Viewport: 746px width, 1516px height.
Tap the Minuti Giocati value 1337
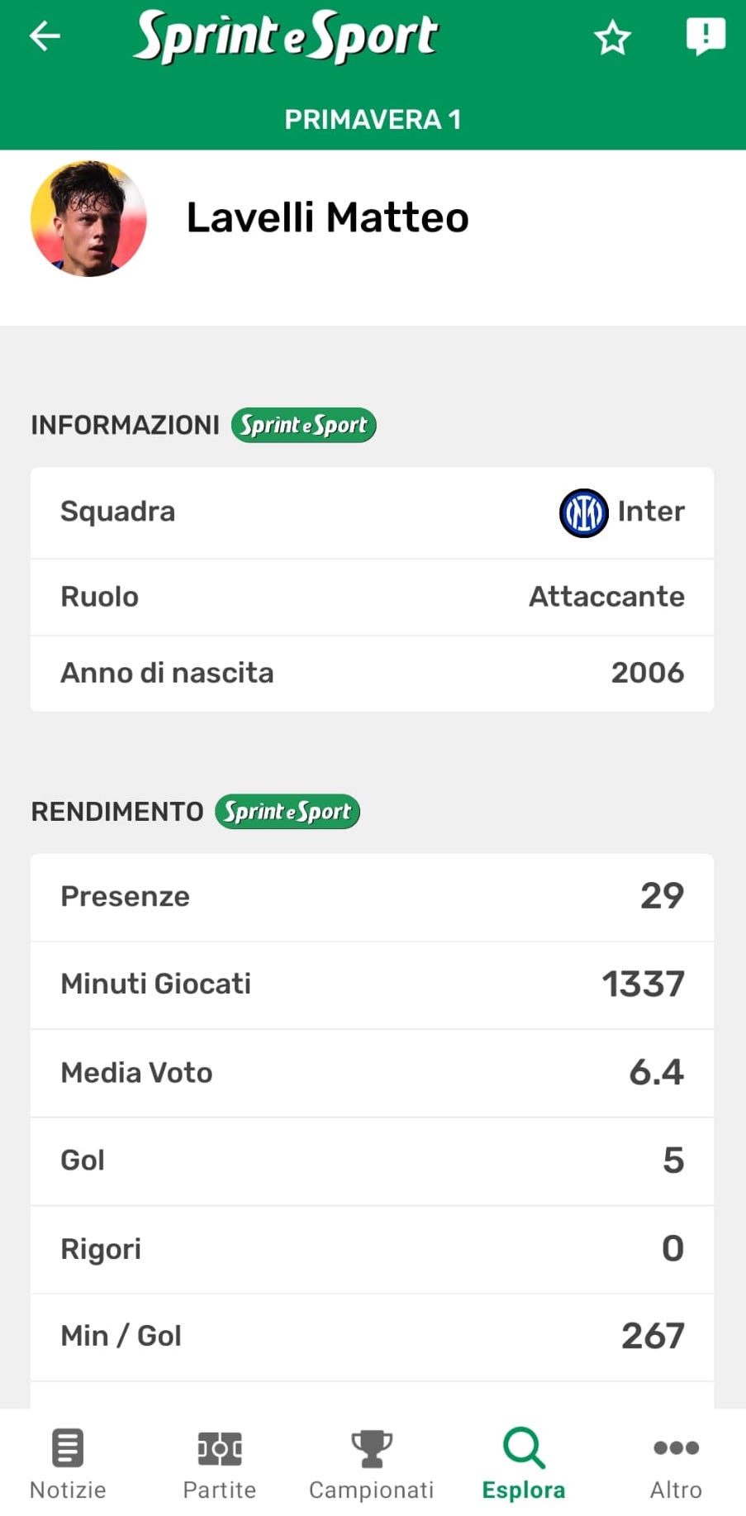(x=643, y=984)
